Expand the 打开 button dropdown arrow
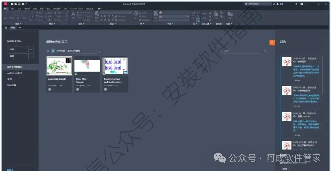This screenshot has width=331, height=171. (x=31, y=50)
